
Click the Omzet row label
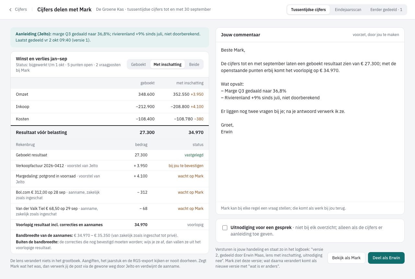[x=22, y=94]
